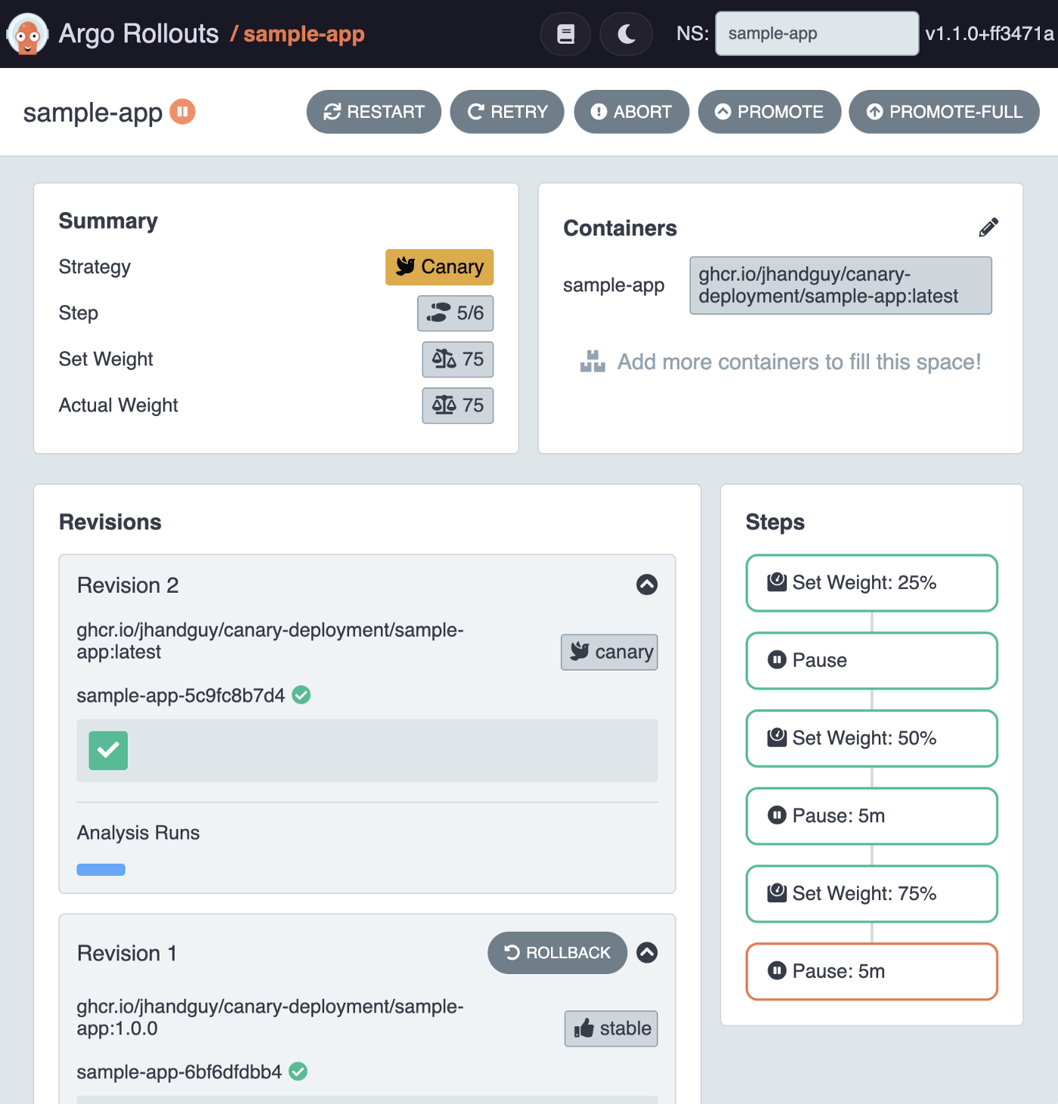Click the green pod checkmark tile

108,751
